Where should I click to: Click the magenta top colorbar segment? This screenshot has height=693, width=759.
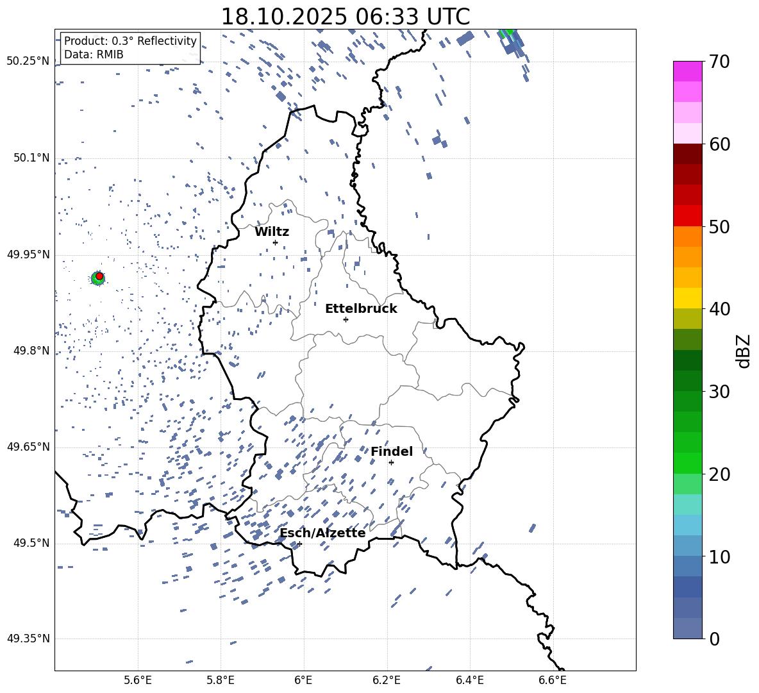pos(687,71)
